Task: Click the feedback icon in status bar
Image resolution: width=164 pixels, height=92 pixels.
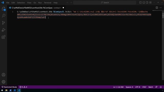Action: coord(156,87)
